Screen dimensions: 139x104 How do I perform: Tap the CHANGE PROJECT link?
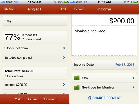(x=107, y=98)
